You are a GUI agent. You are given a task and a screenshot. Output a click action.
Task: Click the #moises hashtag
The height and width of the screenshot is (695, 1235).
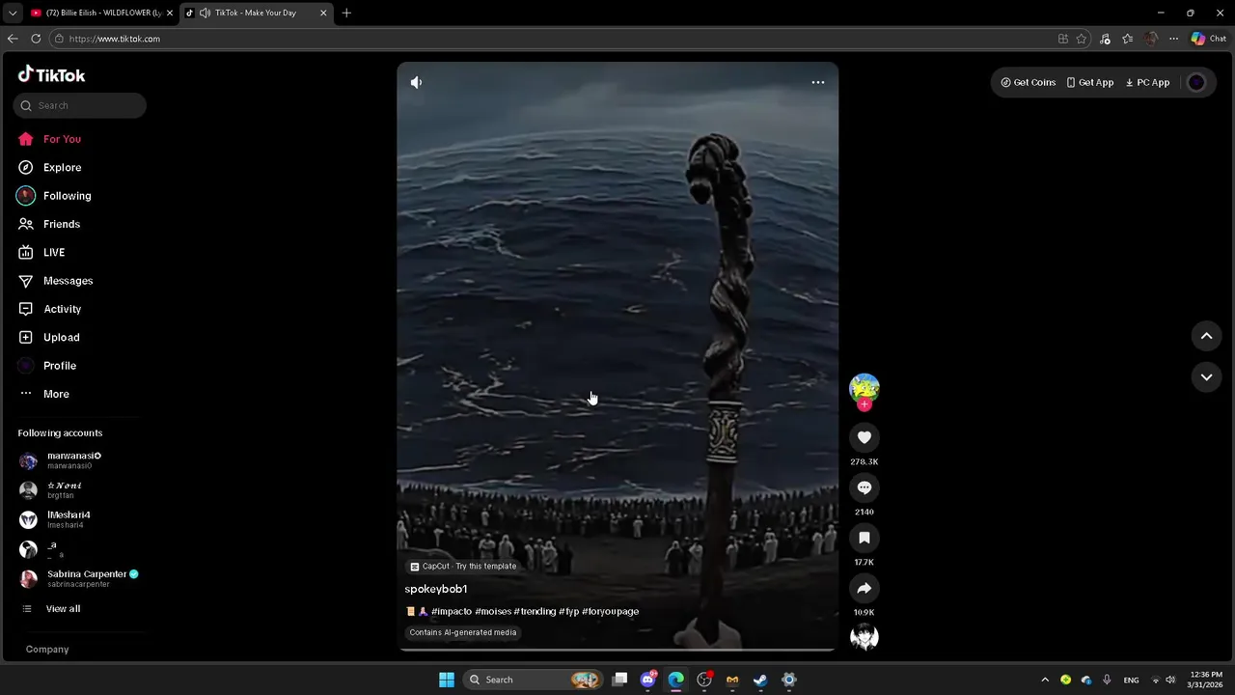pyautogui.click(x=493, y=611)
